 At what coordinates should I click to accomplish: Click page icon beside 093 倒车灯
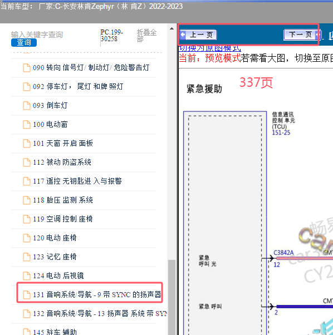pos(27,106)
